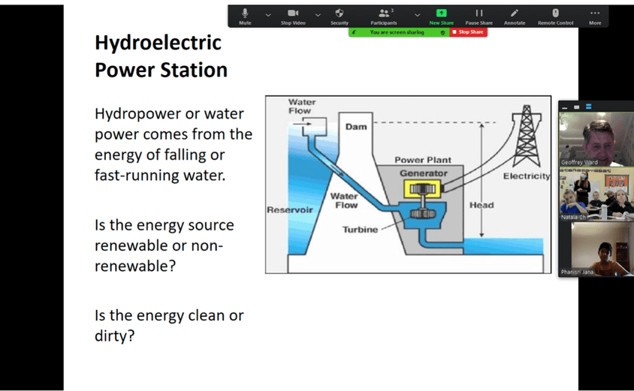The height and width of the screenshot is (391, 634).
Task: Open the Participants panel
Action: point(384,15)
